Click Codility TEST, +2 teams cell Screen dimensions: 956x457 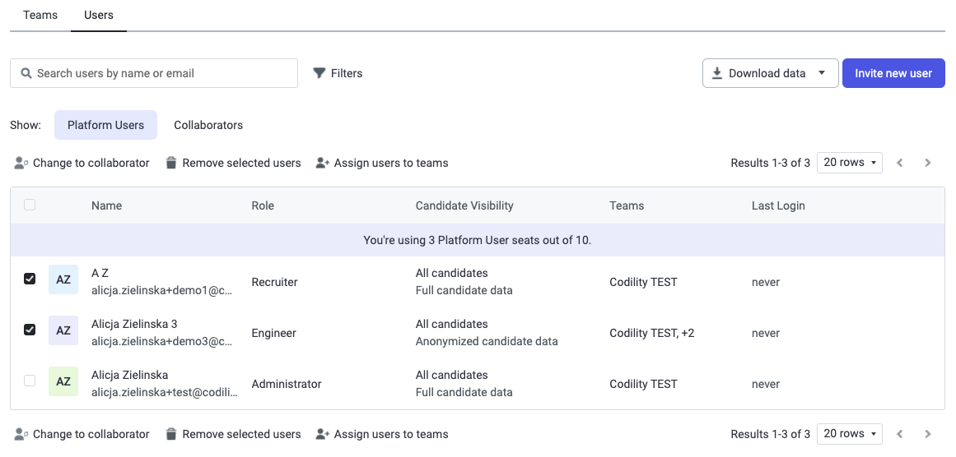(x=652, y=334)
